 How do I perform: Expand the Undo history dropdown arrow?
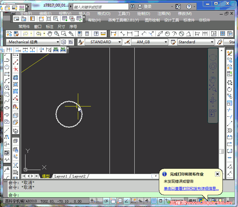[44, 33]
